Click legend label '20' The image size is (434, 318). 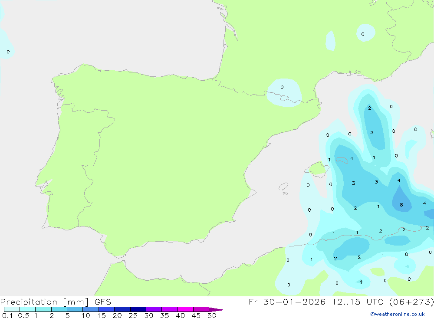(117, 315)
